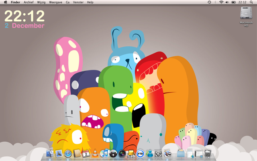257x161 pixels.
Task: Open the FTD app in Dock
Action: (140, 154)
